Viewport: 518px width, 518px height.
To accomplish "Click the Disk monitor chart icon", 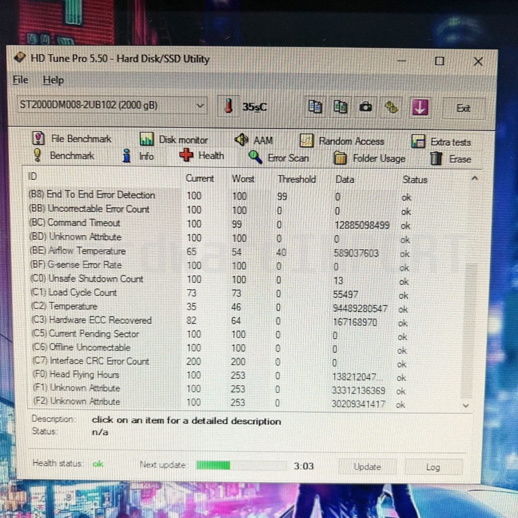I will point(146,139).
